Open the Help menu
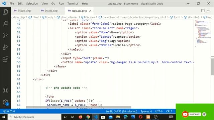The image size is (214, 120). [x=85, y=4]
